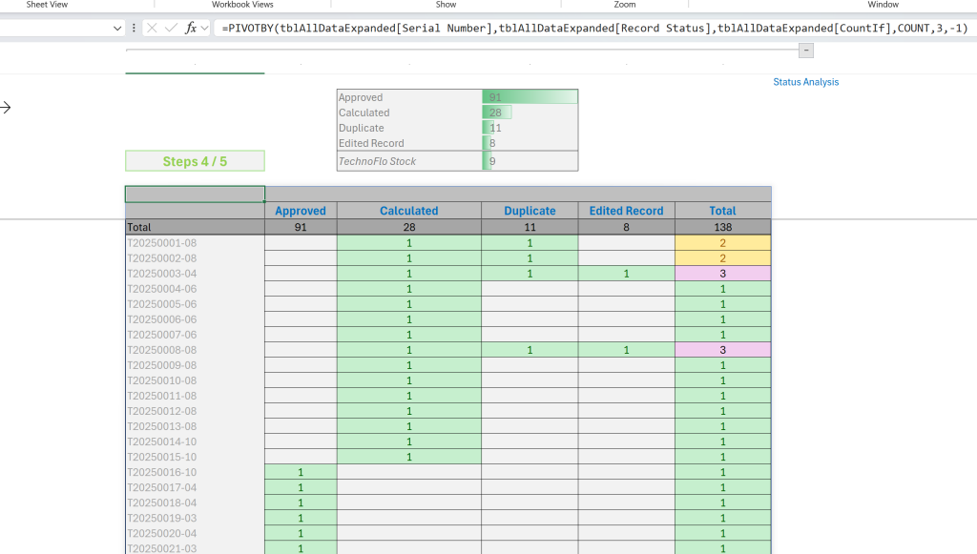Screen dimensions: 977x554
Task: Select the pink total cell for T20250008-08
Action: tap(723, 350)
